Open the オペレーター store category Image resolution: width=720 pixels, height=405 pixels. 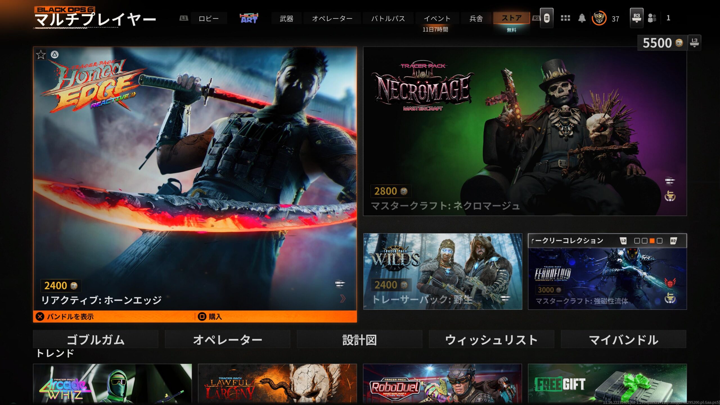[x=228, y=339]
